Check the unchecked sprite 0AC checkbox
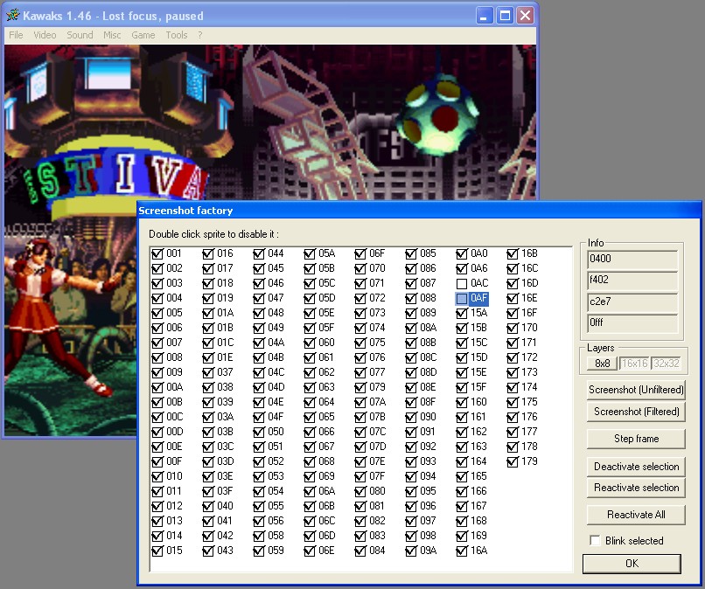Screen dimensions: 705x589 click(462, 283)
